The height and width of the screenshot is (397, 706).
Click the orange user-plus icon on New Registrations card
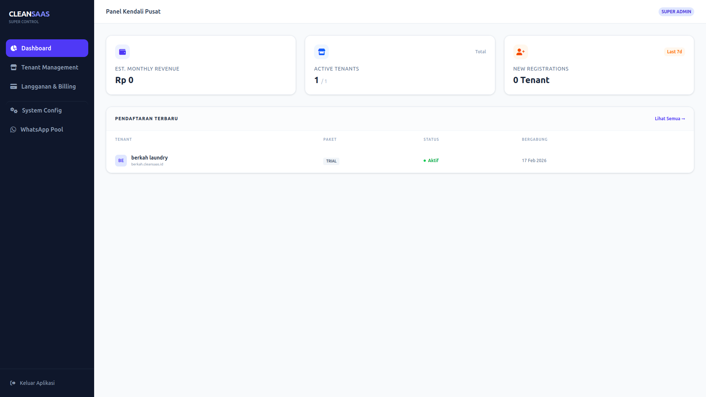(520, 52)
